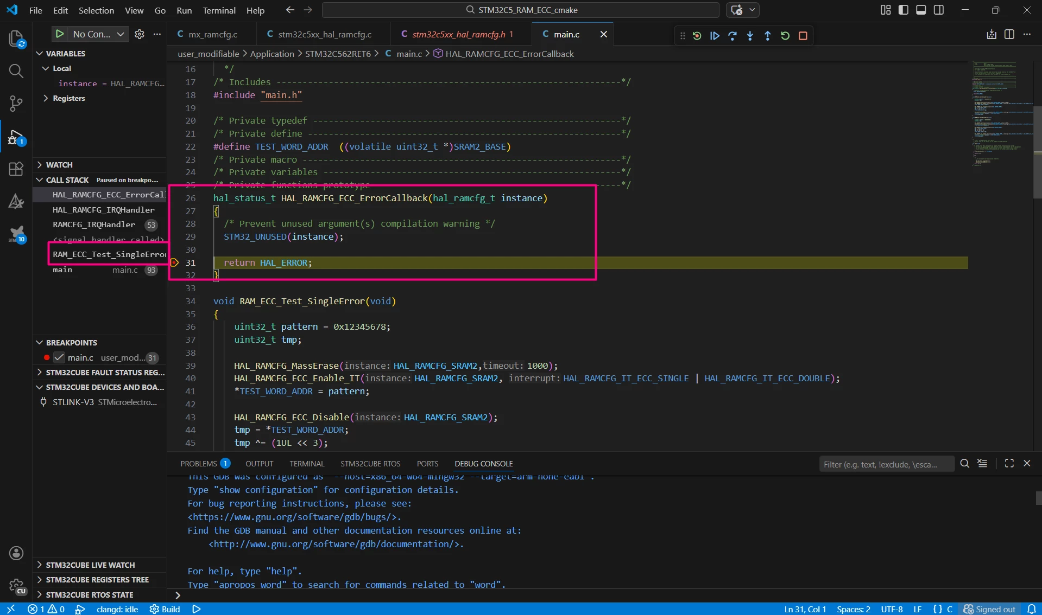Open the Terminal menu
The width and height of the screenshot is (1042, 615).
tap(219, 10)
